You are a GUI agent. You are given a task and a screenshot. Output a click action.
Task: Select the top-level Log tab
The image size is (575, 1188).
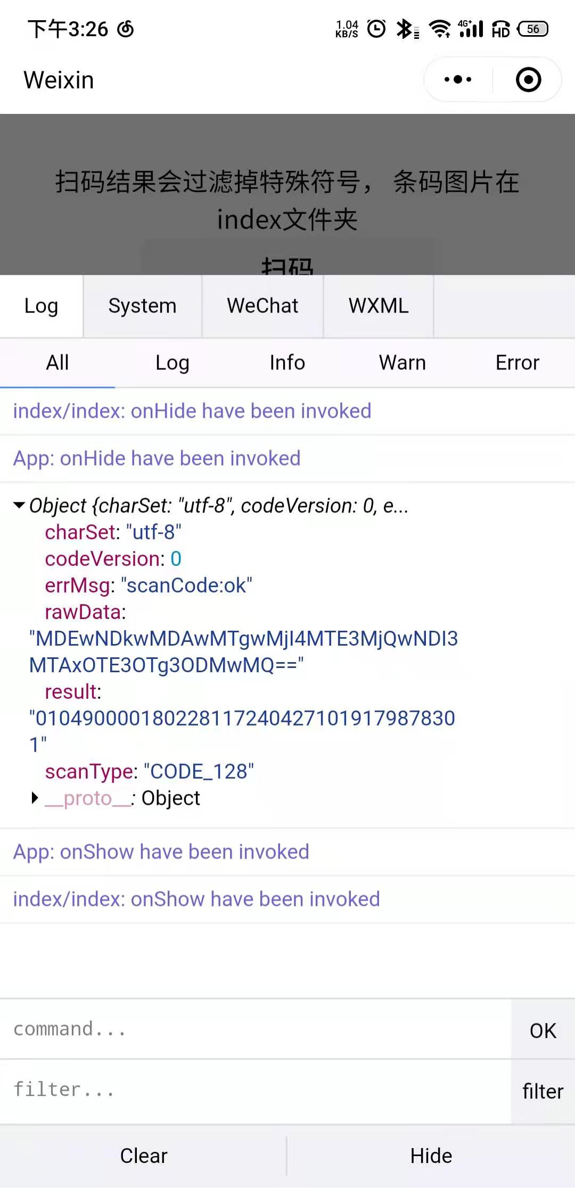[x=41, y=306]
